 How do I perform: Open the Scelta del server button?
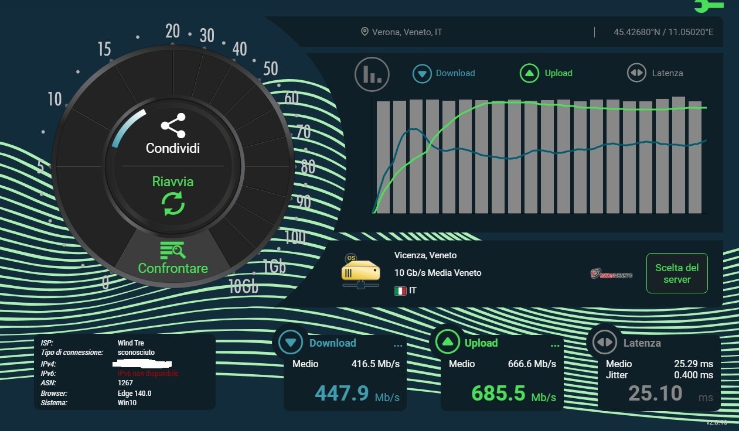(x=677, y=273)
